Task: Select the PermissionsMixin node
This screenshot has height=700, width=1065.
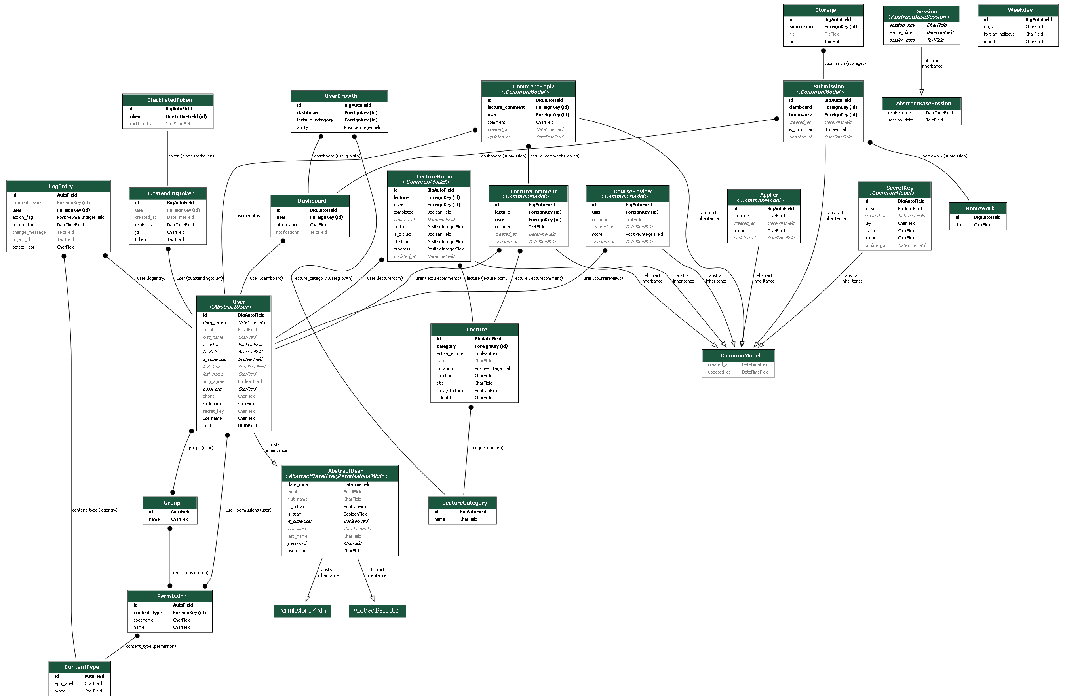Action: (302, 611)
